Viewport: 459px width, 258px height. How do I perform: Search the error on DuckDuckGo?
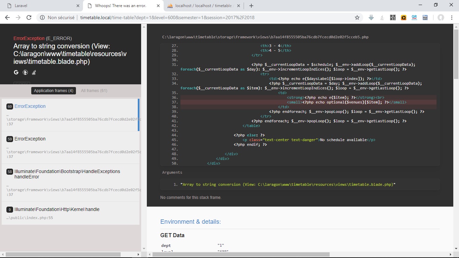tap(25, 72)
